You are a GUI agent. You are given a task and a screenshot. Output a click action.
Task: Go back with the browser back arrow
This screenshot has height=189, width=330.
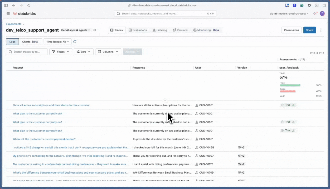[14, 5]
